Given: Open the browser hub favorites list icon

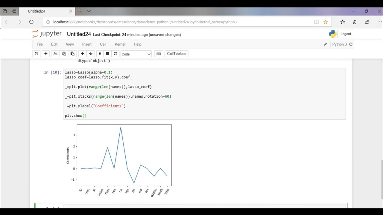Looking at the screenshot, I should pyautogui.click(x=343, y=22).
